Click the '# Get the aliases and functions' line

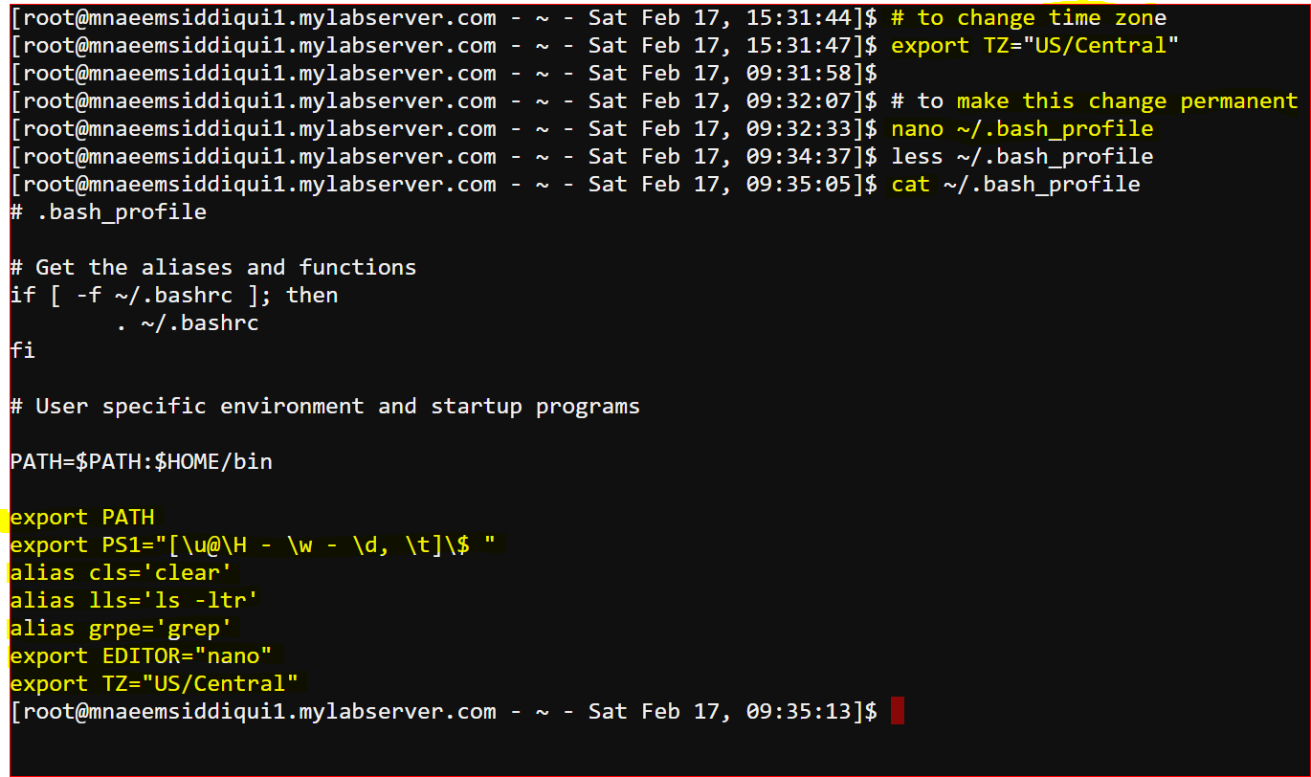[x=213, y=267]
